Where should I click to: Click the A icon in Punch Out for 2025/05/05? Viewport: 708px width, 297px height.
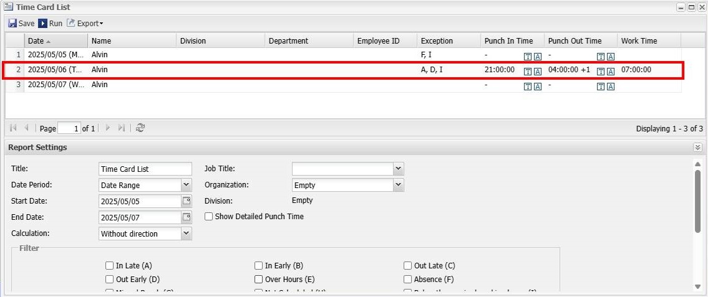pyautogui.click(x=611, y=57)
